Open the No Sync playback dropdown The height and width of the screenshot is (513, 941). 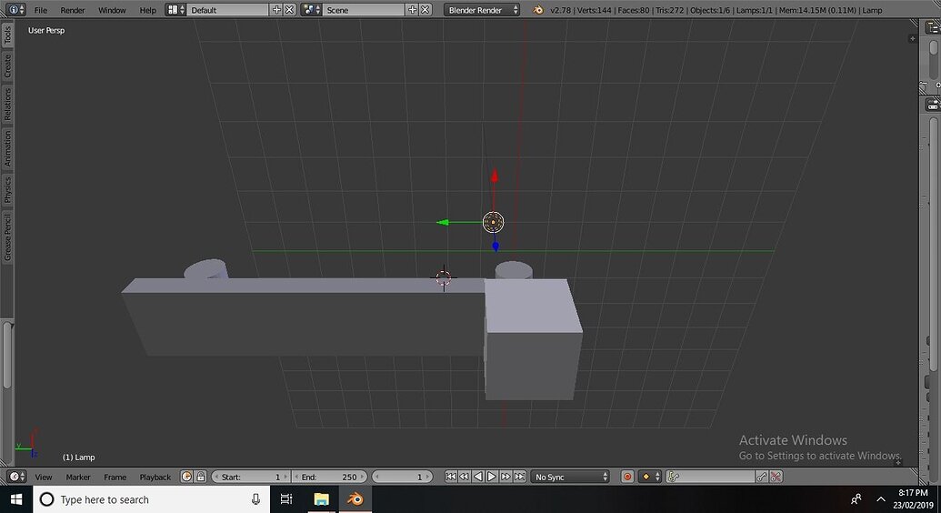coord(570,477)
